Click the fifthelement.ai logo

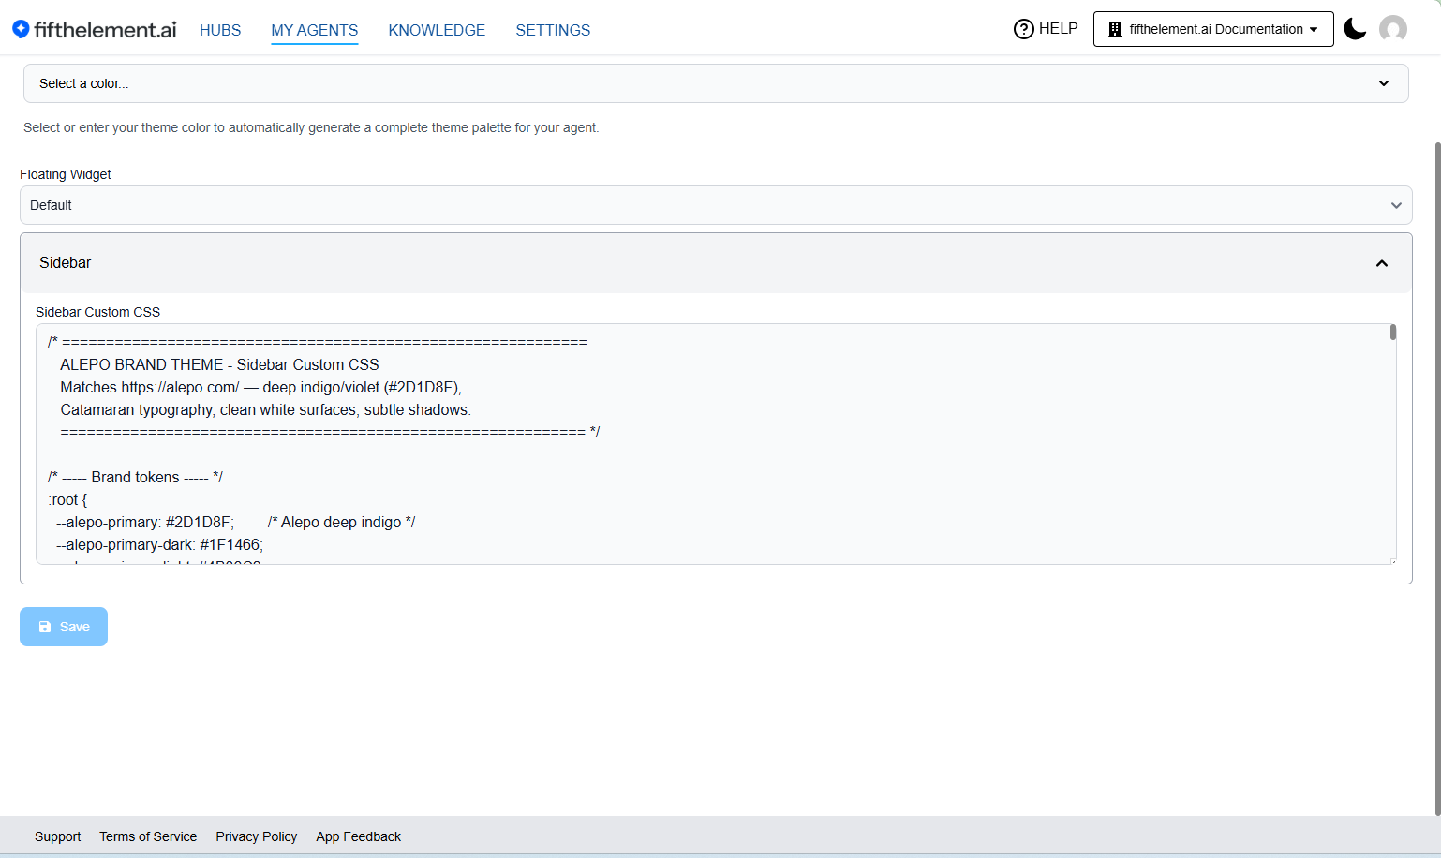94,29
